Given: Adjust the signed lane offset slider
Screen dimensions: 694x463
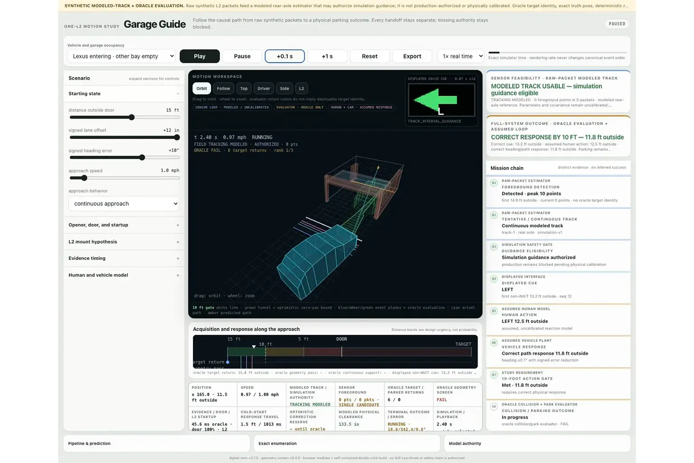Looking at the screenshot, I should pyautogui.click(x=124, y=137).
